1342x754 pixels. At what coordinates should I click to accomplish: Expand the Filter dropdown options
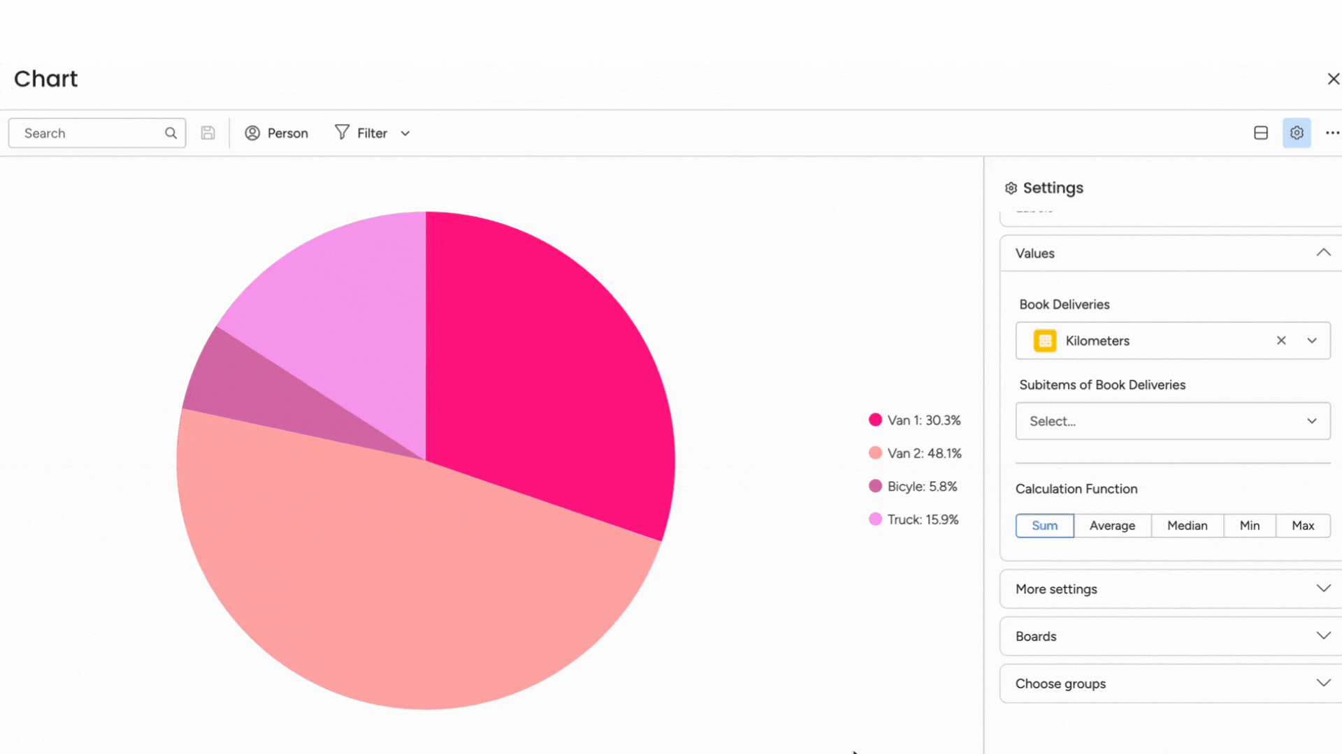(x=405, y=133)
